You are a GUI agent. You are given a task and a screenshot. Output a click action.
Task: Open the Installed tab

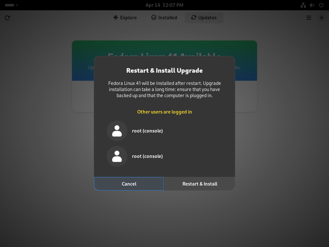pos(164,18)
